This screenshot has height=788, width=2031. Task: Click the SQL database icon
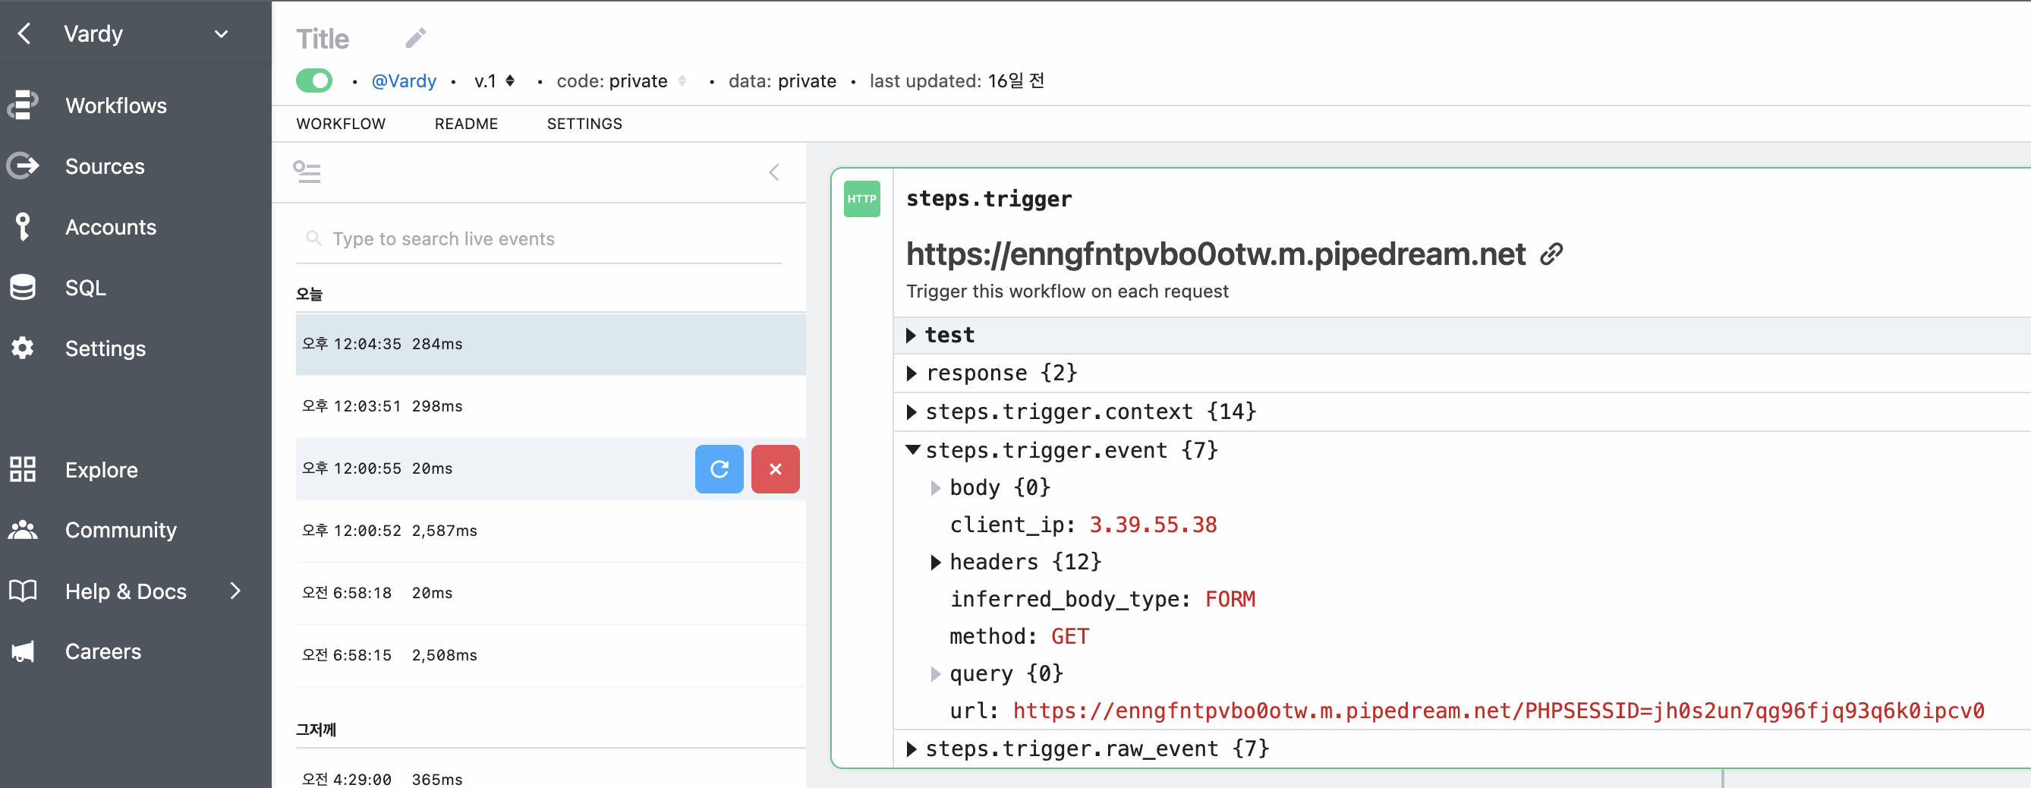tap(23, 287)
